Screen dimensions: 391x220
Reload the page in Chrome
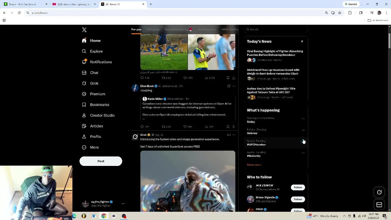coord(19,13)
